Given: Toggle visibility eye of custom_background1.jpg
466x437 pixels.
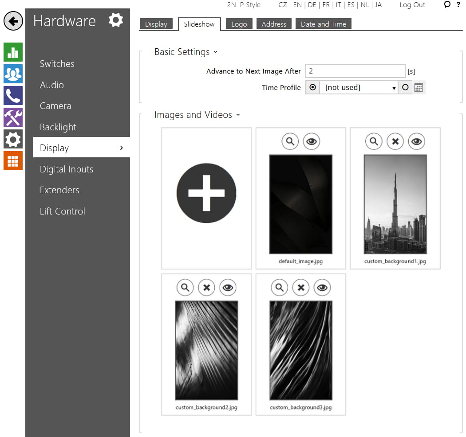Looking at the screenshot, I should coord(417,141).
